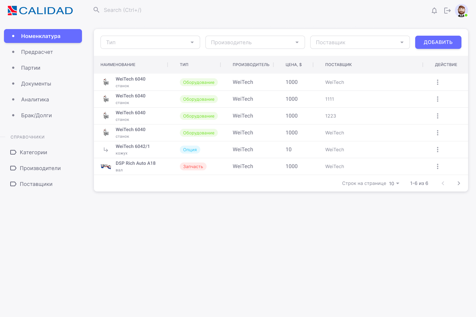
Task: Click the Поставщики tag icon
Action: 13,184
